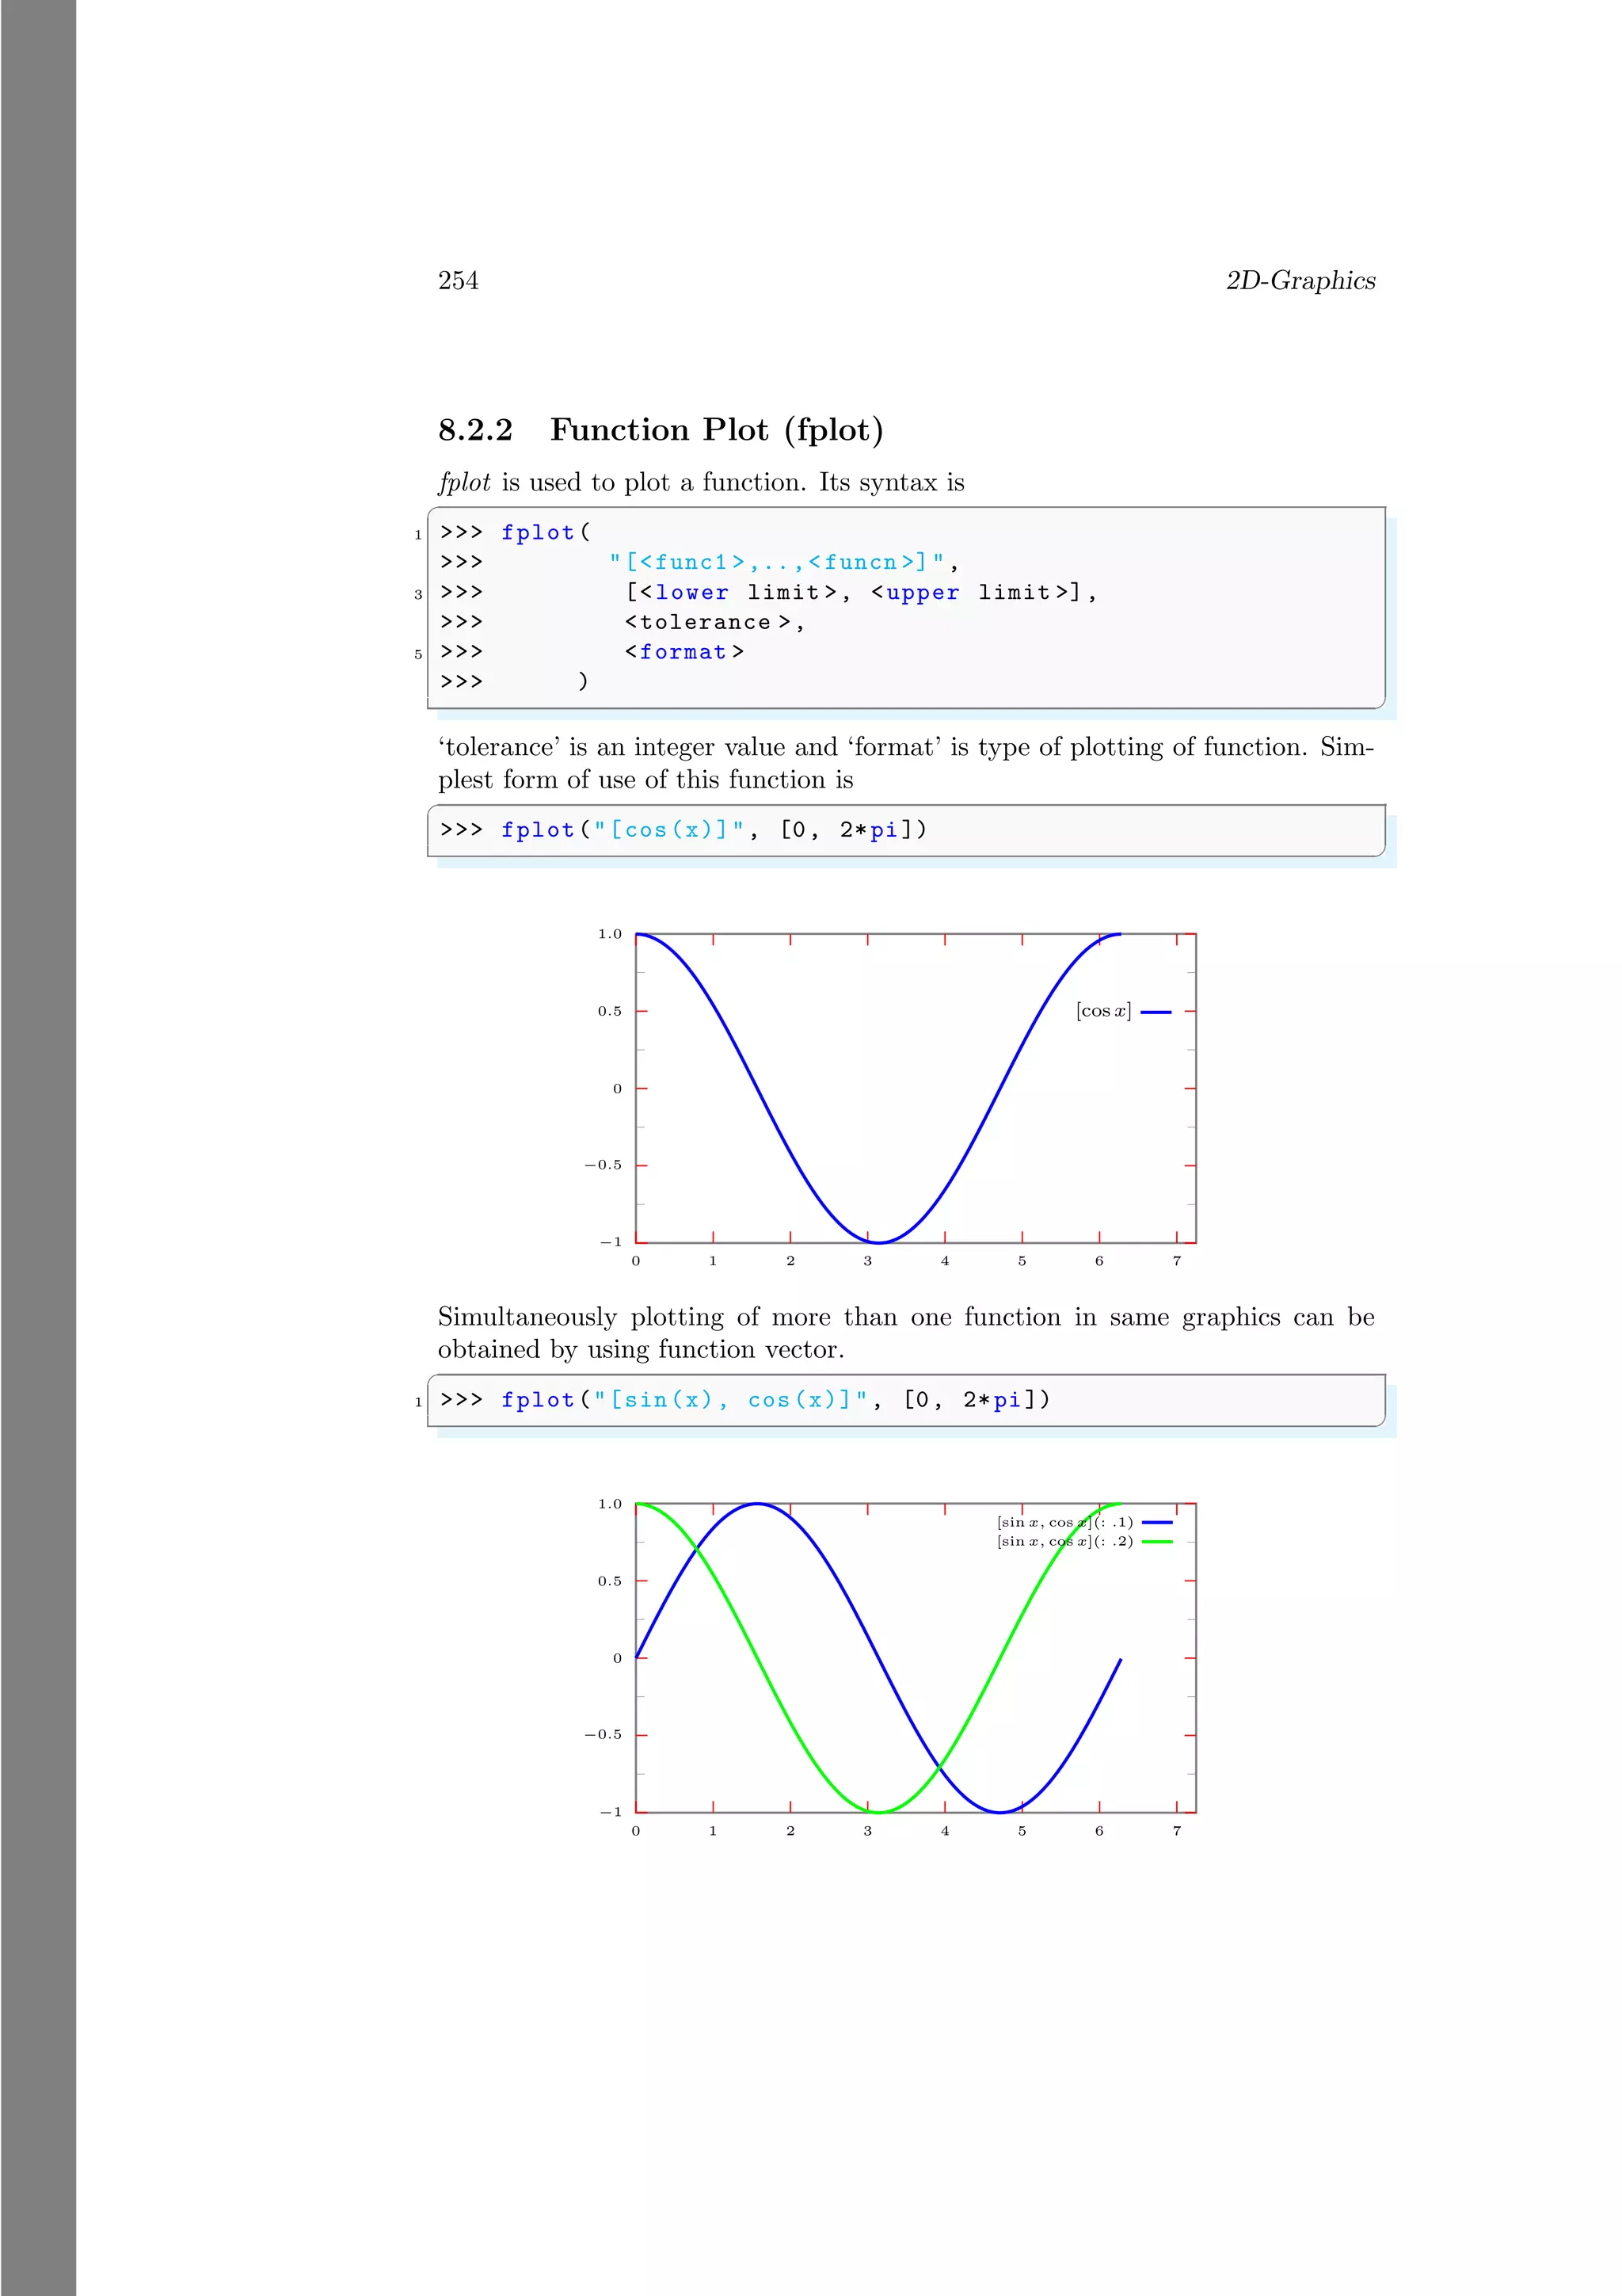Viewport: 1622px width, 2296px height.
Task: Click the <tolerance> code line
Action: click(622, 622)
